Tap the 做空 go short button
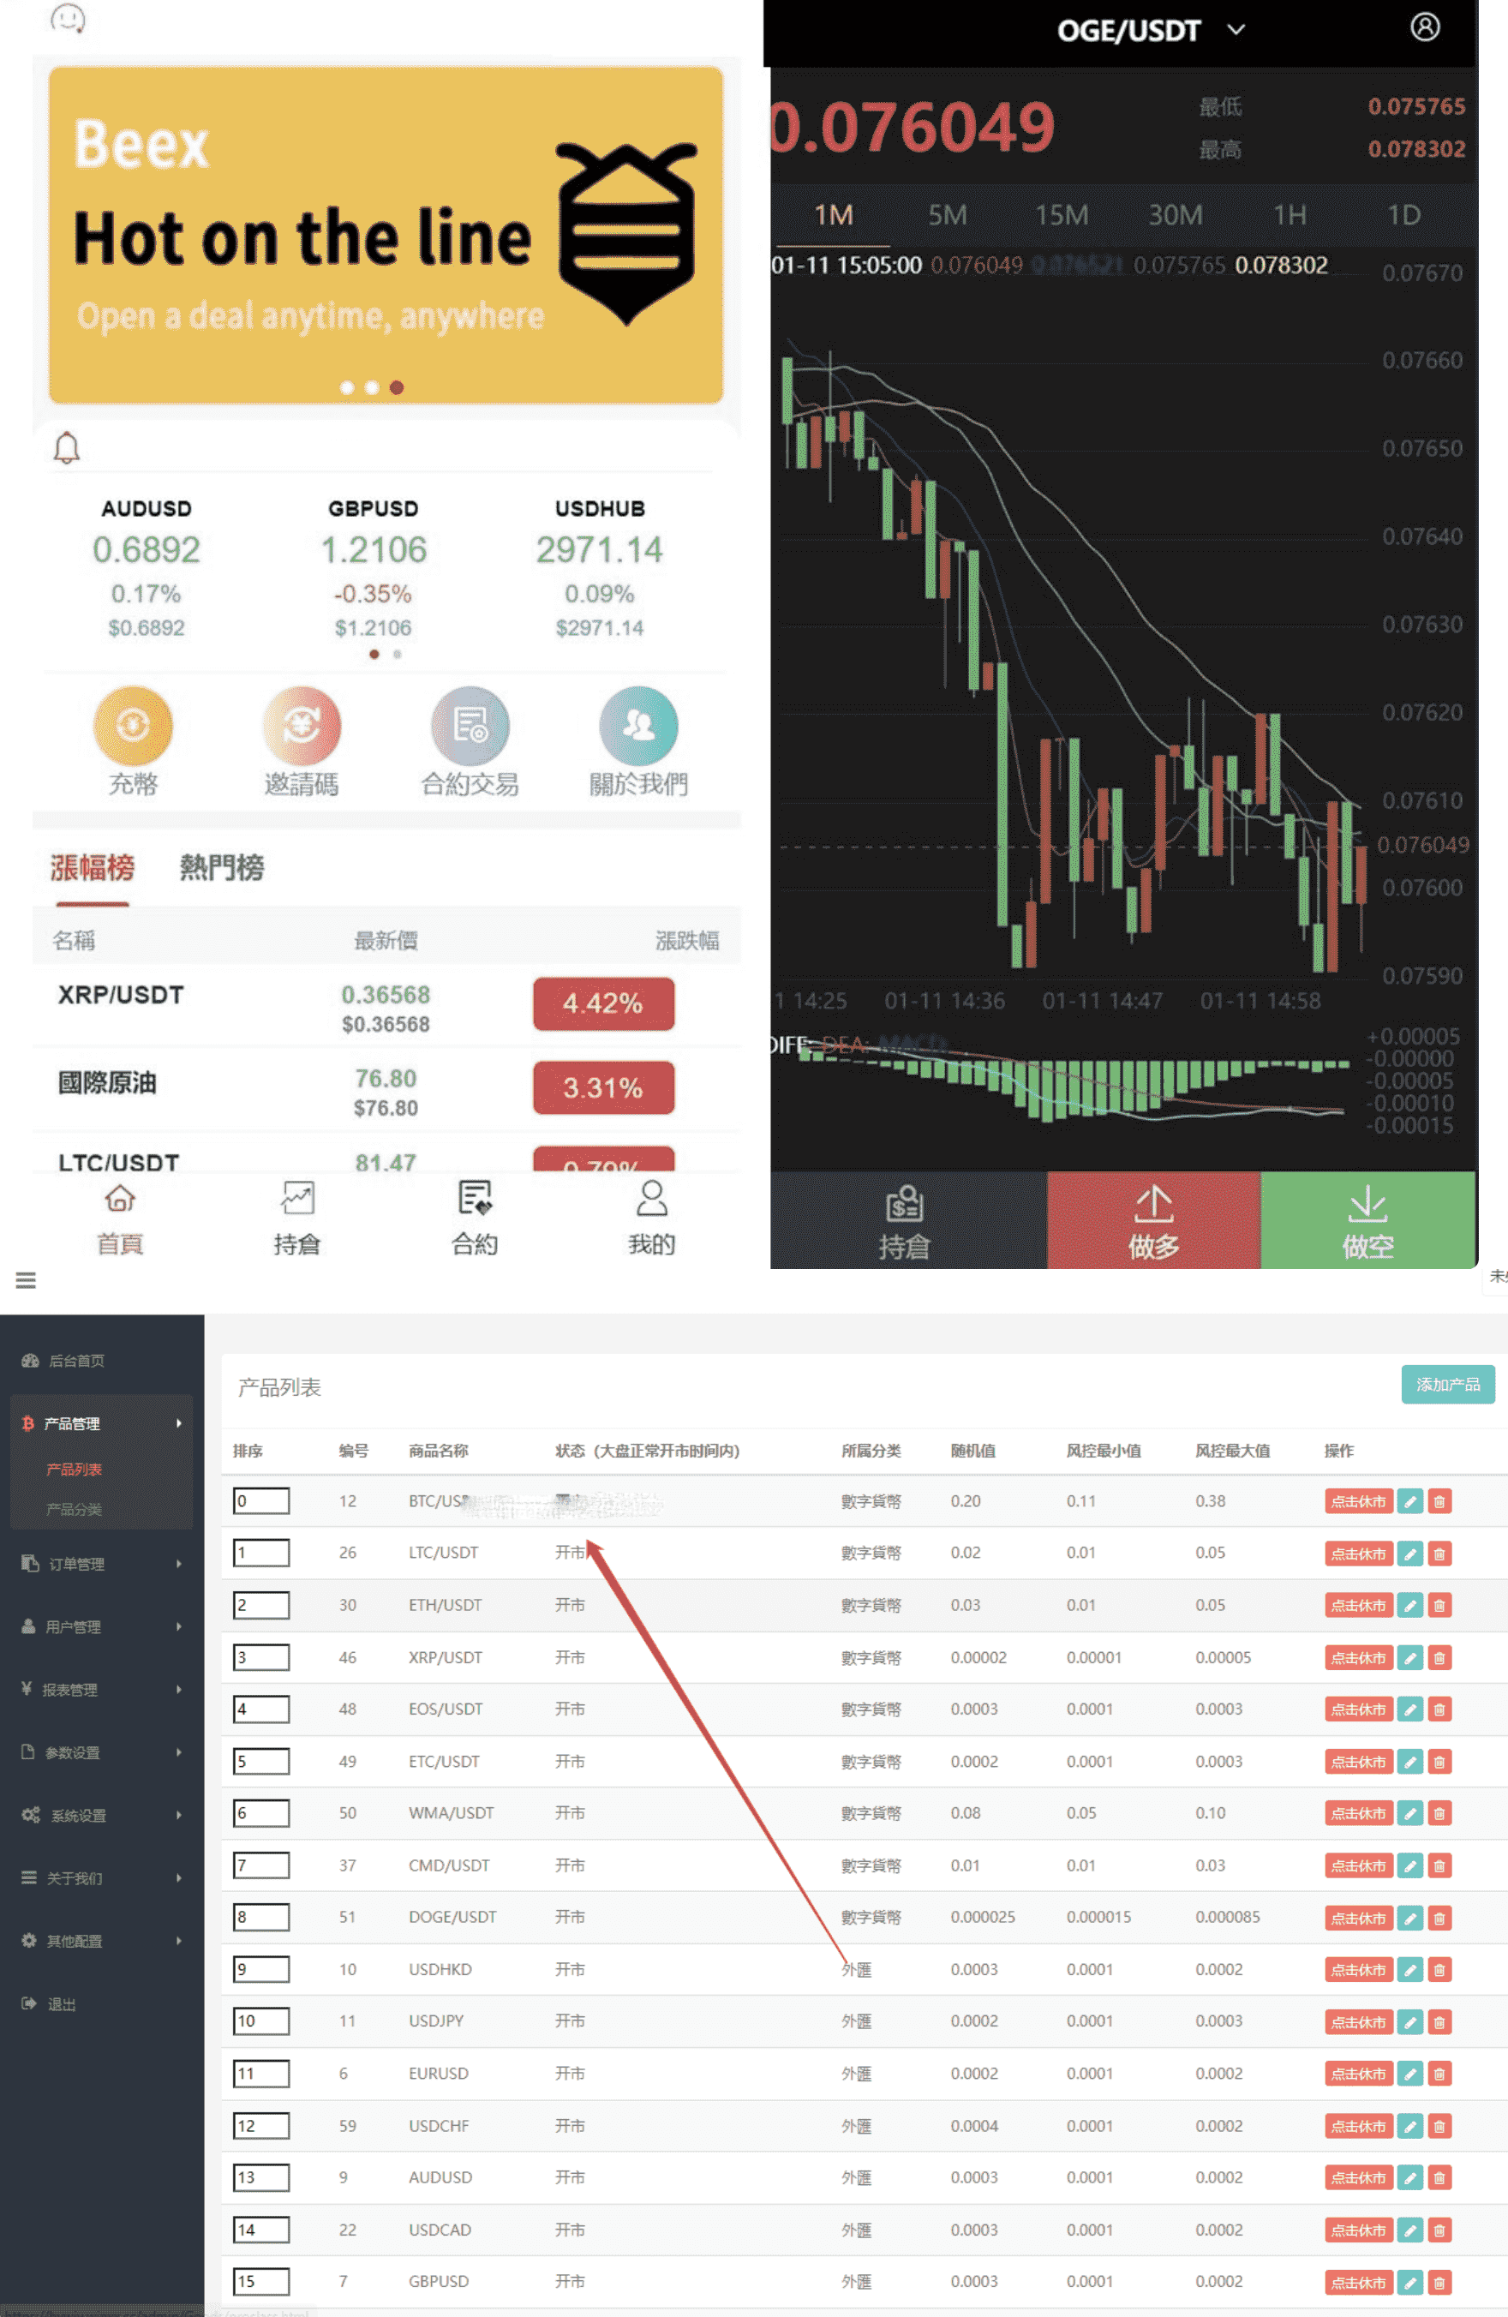The image size is (1508, 2317). coord(1367,1220)
